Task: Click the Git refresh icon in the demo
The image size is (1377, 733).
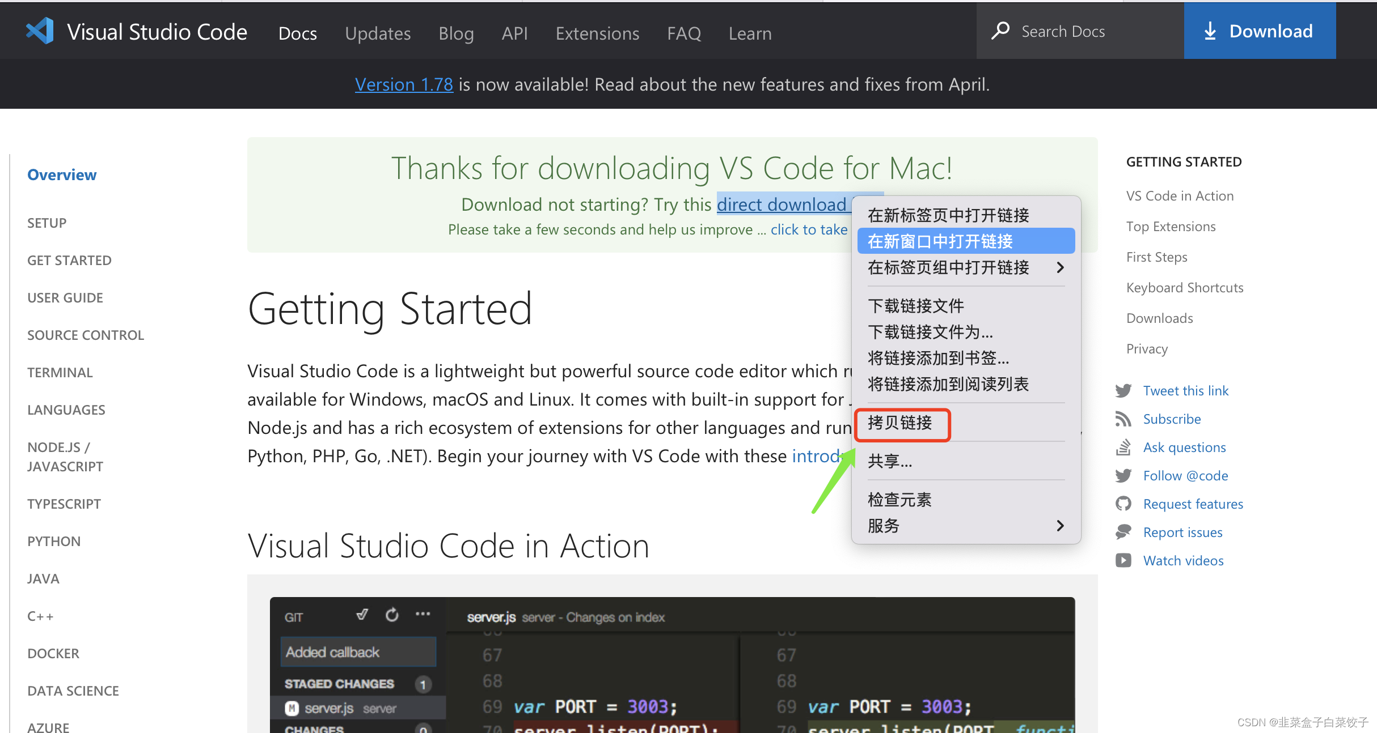Action: [392, 615]
